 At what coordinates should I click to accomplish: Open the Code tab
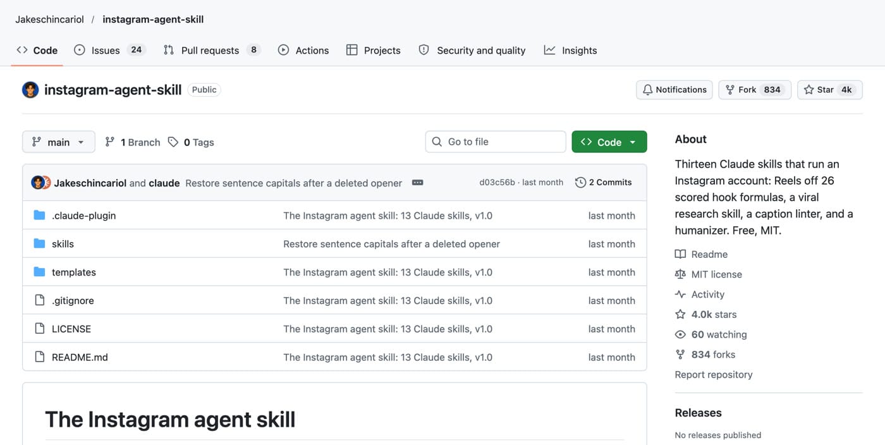pos(37,51)
